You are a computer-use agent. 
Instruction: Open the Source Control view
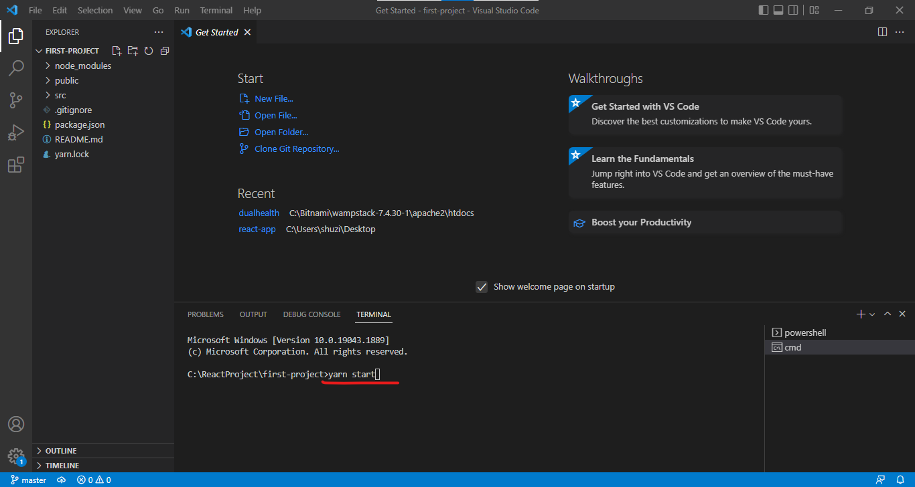pyautogui.click(x=16, y=100)
